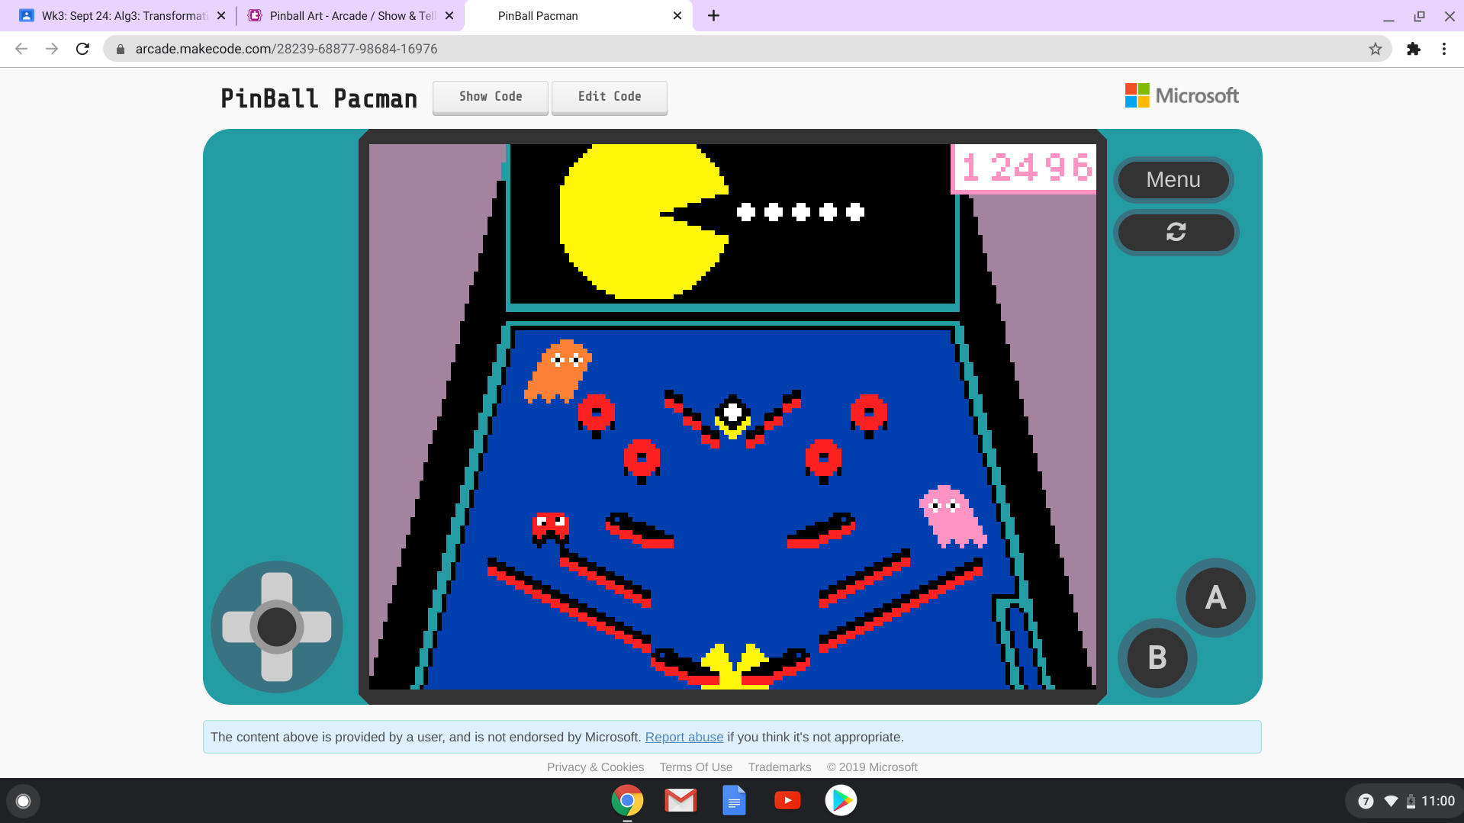Open the Terms Of Use link
This screenshot has height=823, width=1464.
click(x=696, y=767)
